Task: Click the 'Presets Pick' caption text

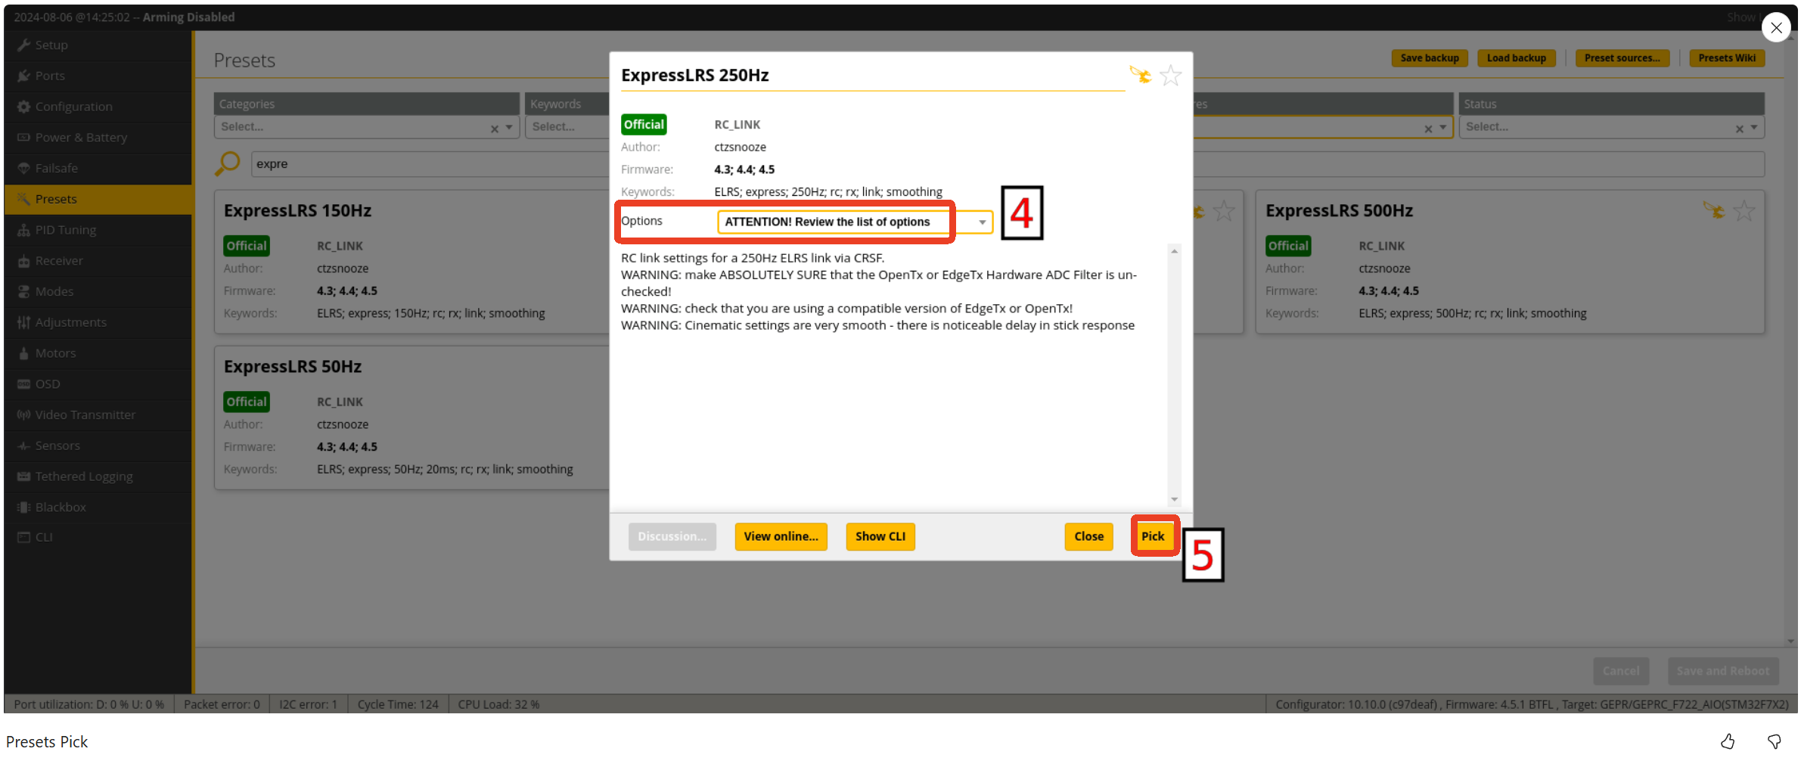Action: click(x=47, y=742)
